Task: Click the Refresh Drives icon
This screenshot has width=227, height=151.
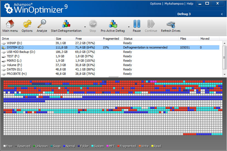Action: pyautogui.click(x=171, y=24)
